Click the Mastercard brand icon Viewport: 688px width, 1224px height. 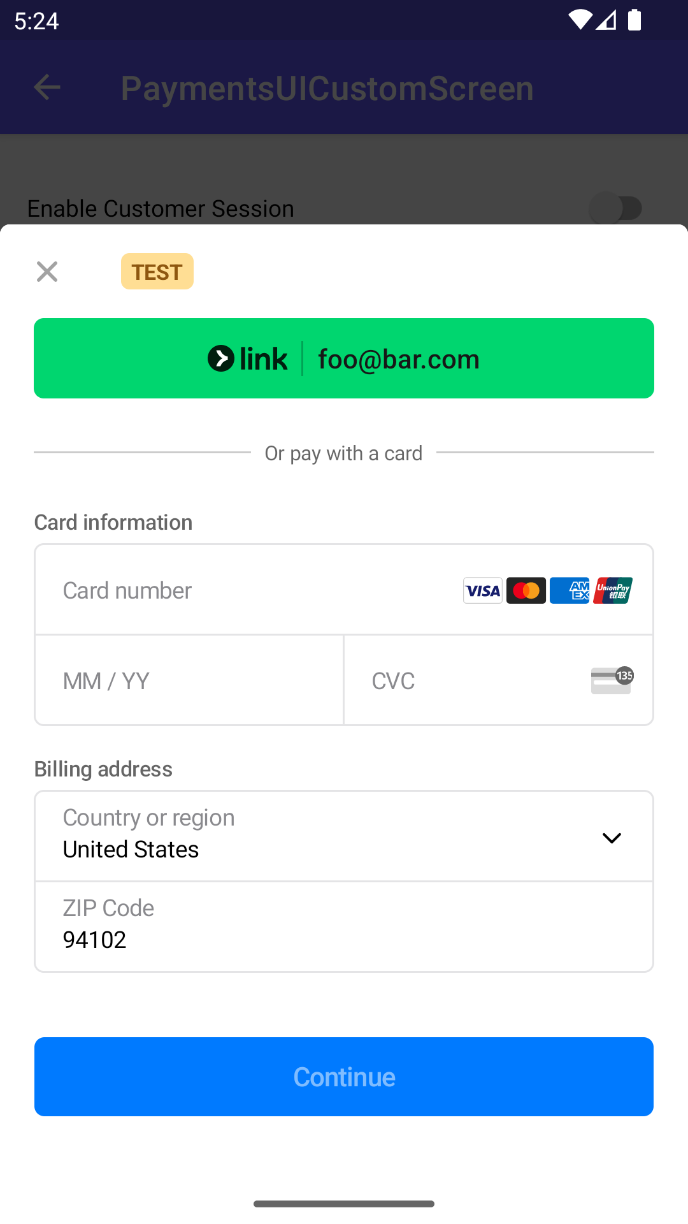pos(526,590)
